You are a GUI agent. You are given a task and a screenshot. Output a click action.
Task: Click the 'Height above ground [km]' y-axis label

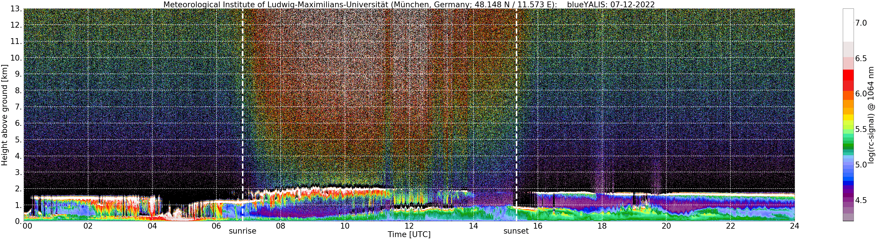click(x=4, y=115)
